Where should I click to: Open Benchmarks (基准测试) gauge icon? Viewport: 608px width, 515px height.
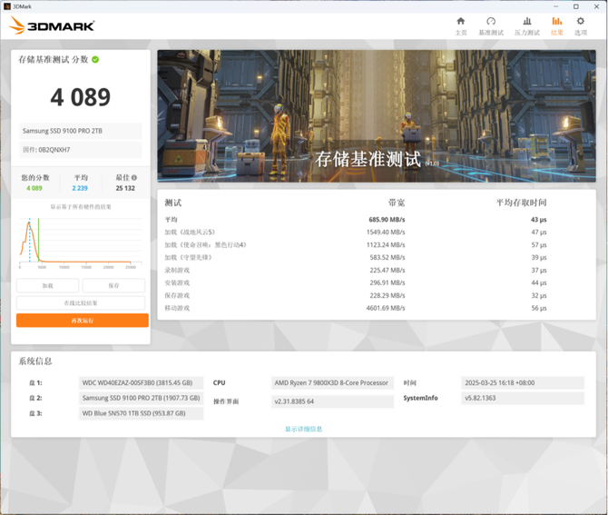tap(491, 22)
